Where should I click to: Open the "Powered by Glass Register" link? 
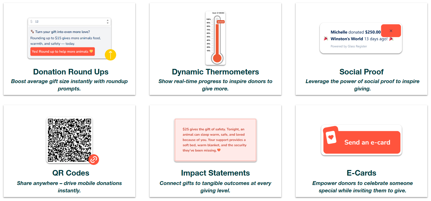coord(349,46)
